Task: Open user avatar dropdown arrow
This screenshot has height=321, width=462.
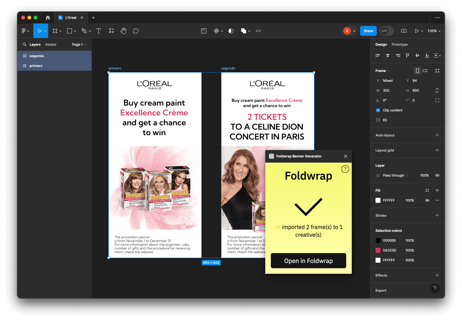Action: (354, 31)
